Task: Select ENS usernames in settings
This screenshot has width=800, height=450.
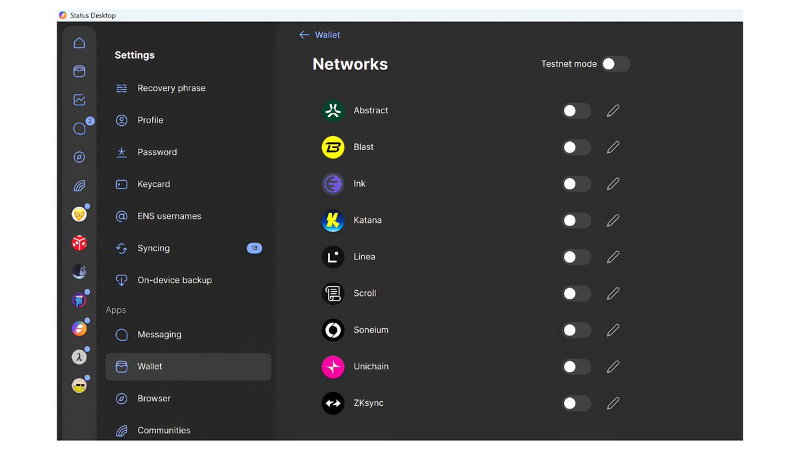Action: [x=189, y=216]
